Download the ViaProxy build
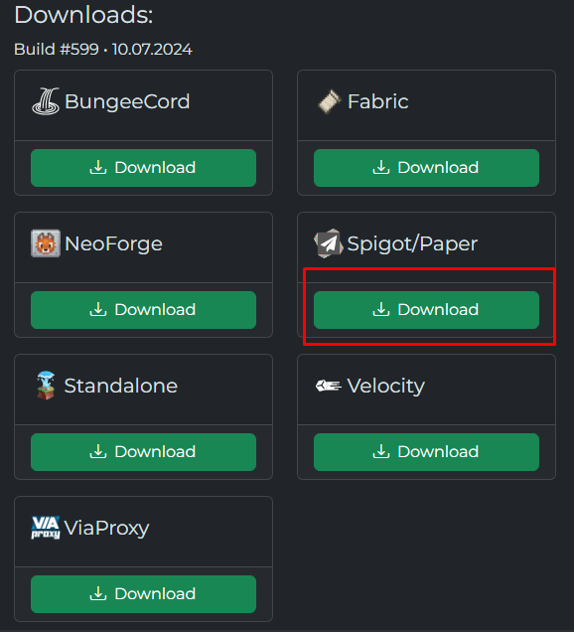Viewport: 574px width, 632px height. click(x=143, y=594)
